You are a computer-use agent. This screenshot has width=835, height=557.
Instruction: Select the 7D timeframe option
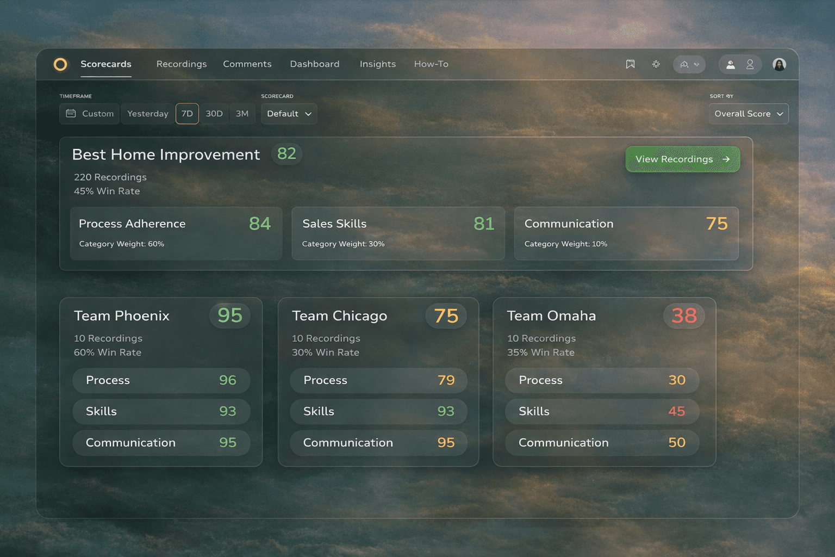click(187, 114)
